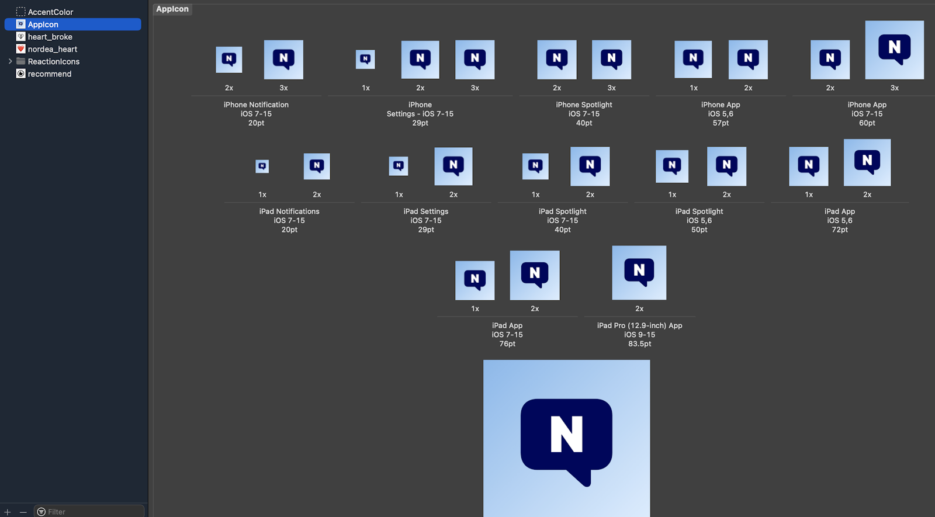Screen dimensions: 935x517
Task: Select the heart_broke image asset
Action: point(50,37)
